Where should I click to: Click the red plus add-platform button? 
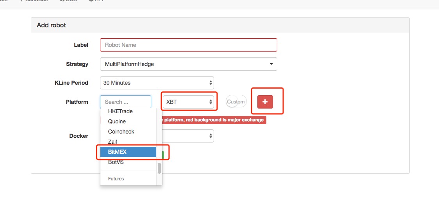point(265,102)
